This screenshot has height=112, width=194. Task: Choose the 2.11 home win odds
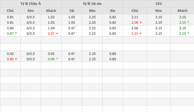135,17
